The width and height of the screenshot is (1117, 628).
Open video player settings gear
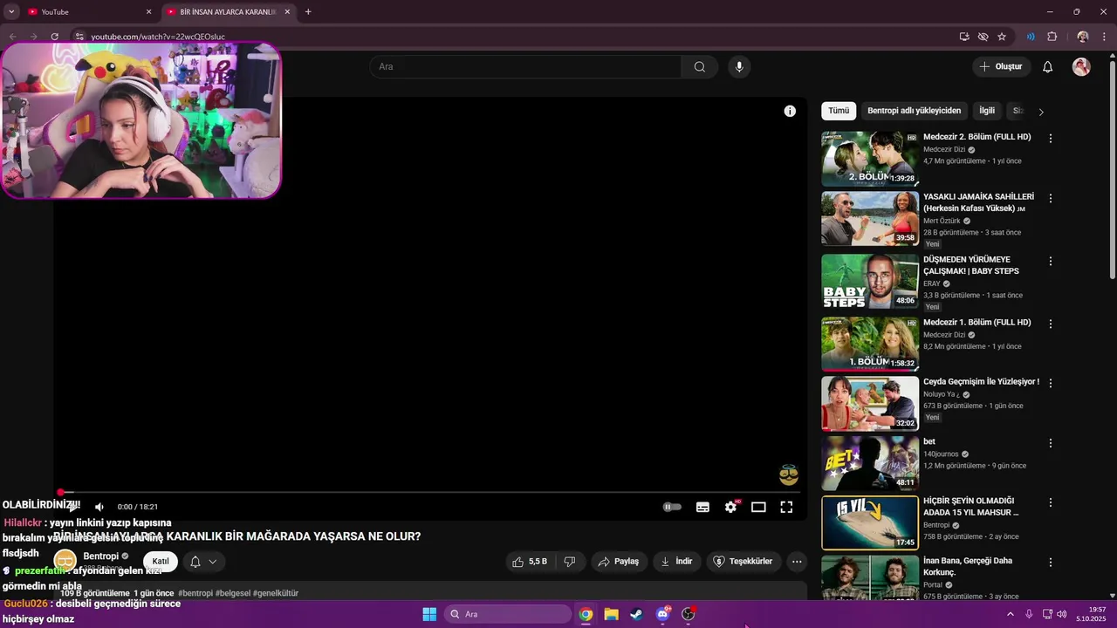point(731,507)
